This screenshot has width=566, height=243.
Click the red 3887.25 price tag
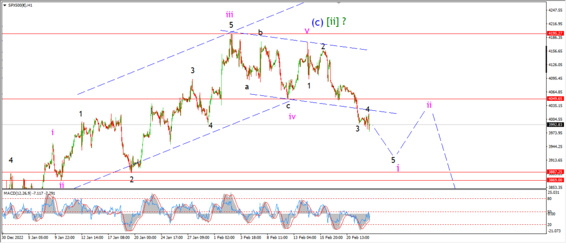coord(555,172)
